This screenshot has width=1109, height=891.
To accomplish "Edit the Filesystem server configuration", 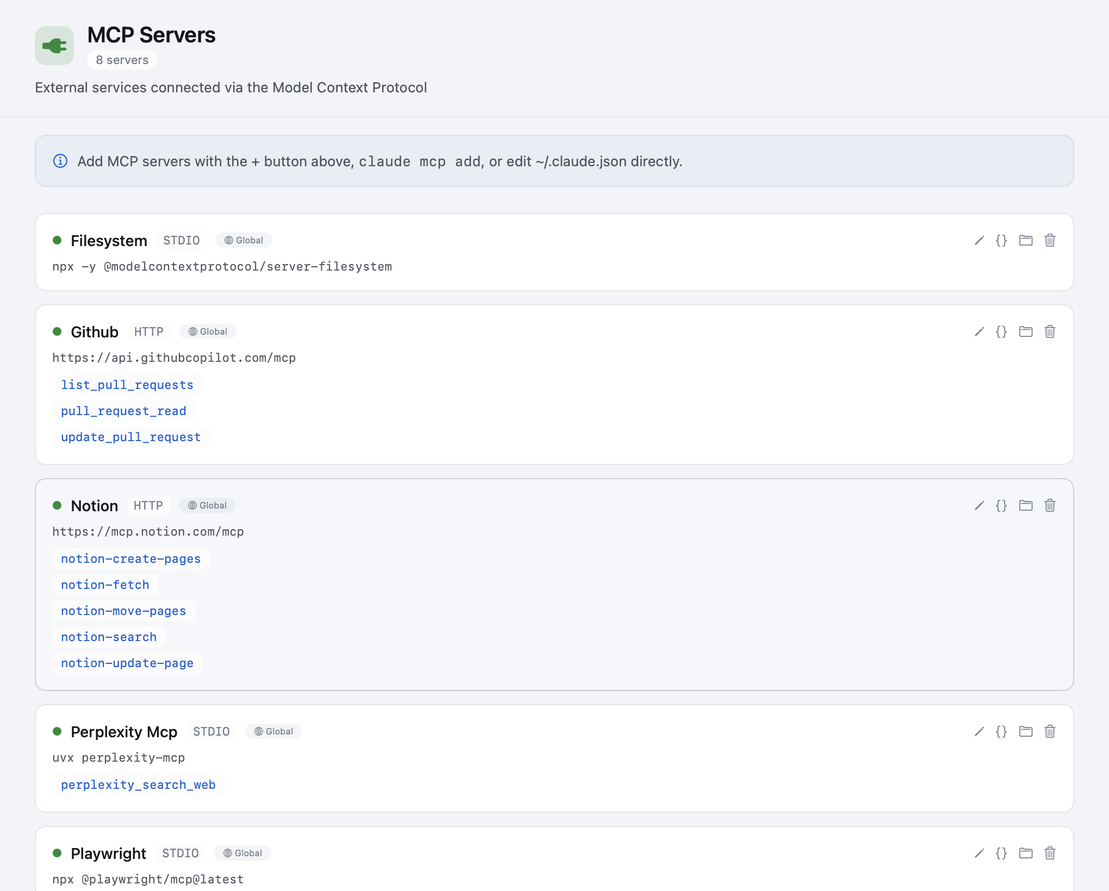I will [979, 240].
